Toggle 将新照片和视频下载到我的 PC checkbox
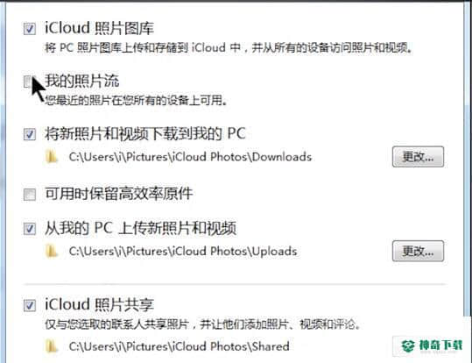The height and width of the screenshot is (363, 472). click(x=30, y=134)
